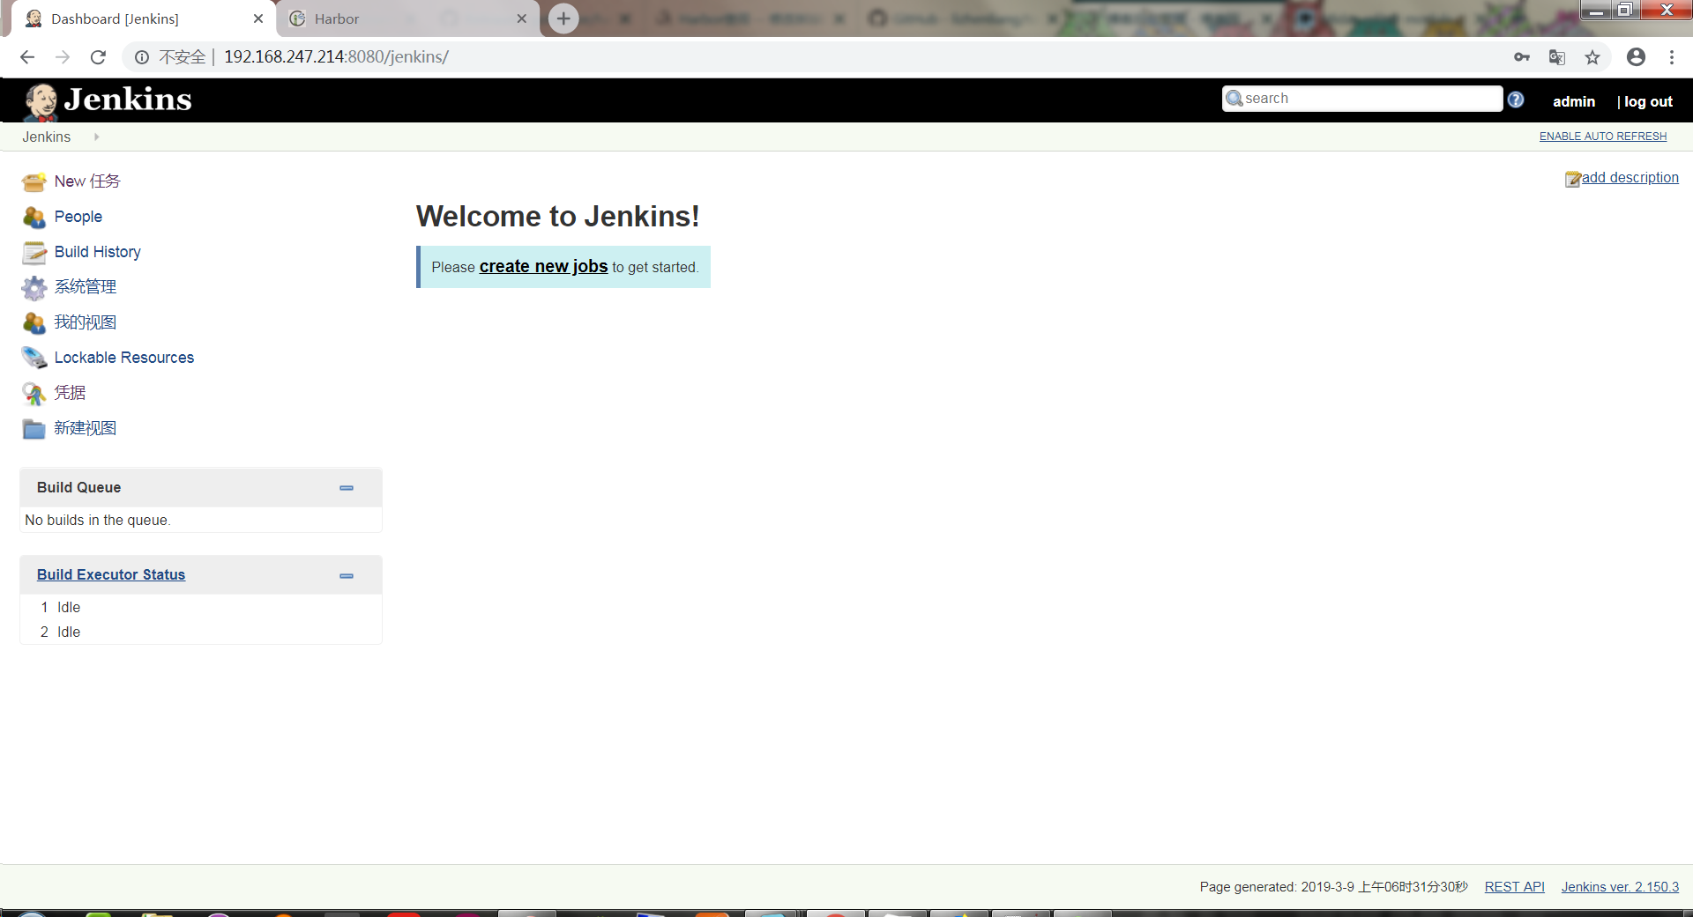Click the People sidebar icon

click(x=34, y=218)
